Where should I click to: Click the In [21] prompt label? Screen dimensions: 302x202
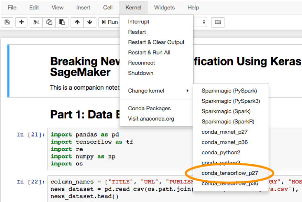point(31,135)
